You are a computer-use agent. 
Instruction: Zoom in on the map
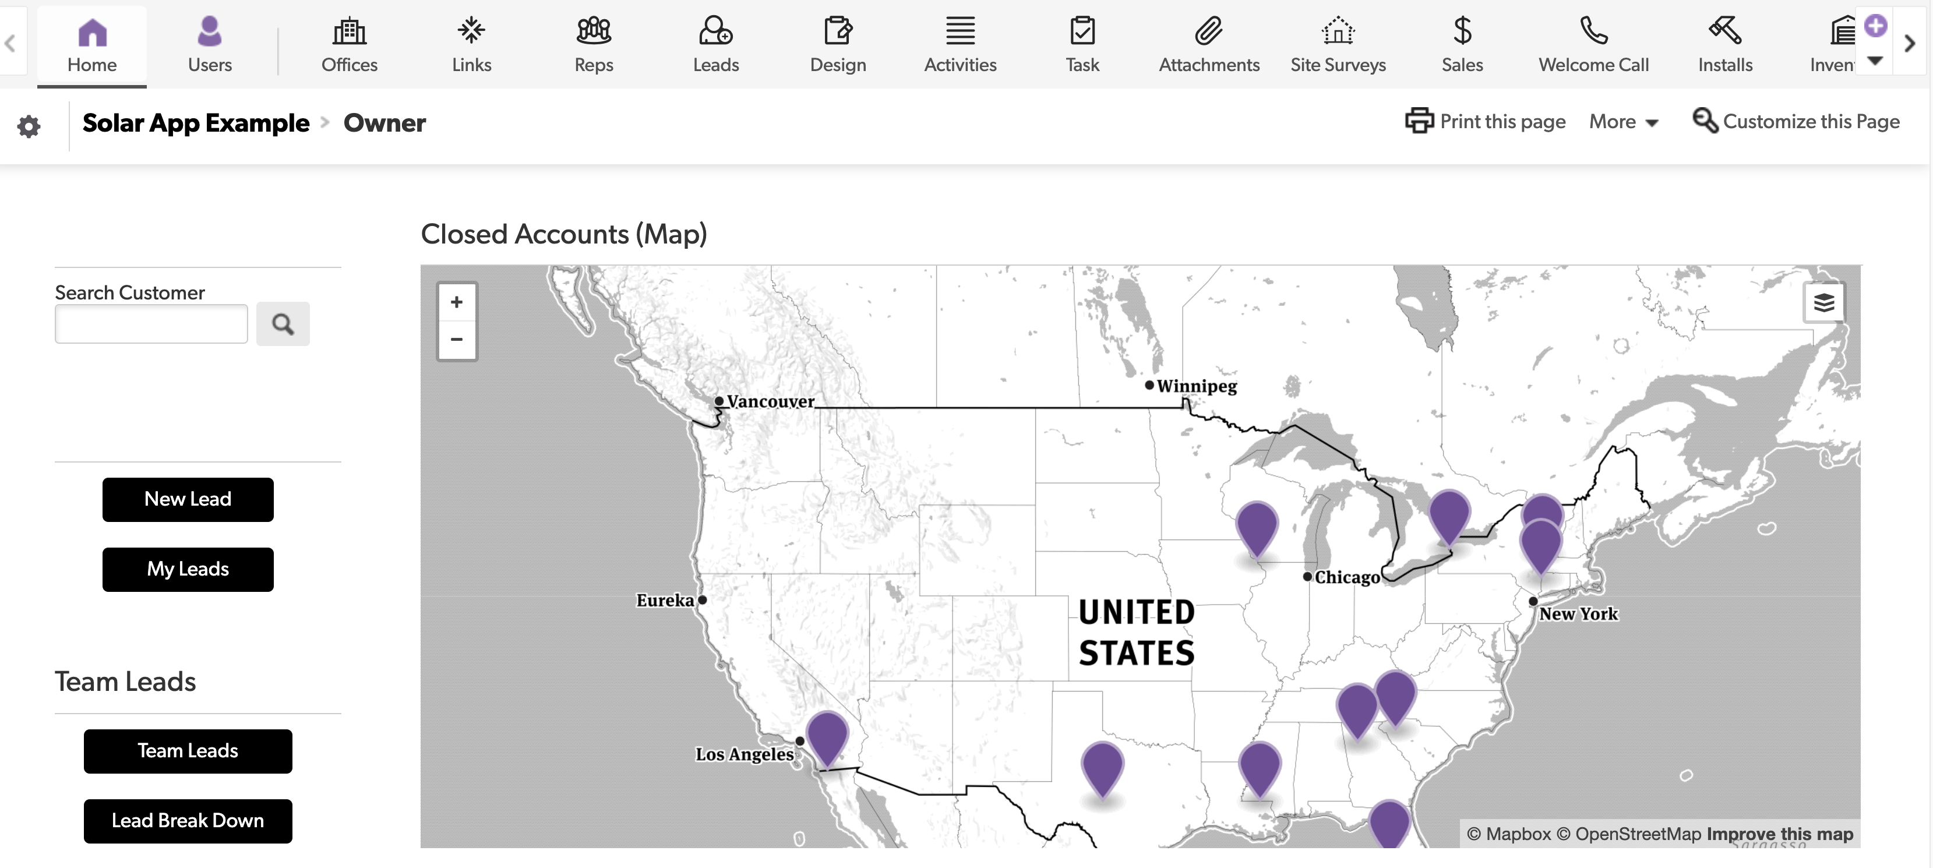456,302
